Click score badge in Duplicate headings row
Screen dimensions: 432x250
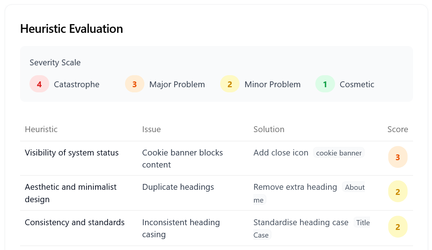coord(398,192)
